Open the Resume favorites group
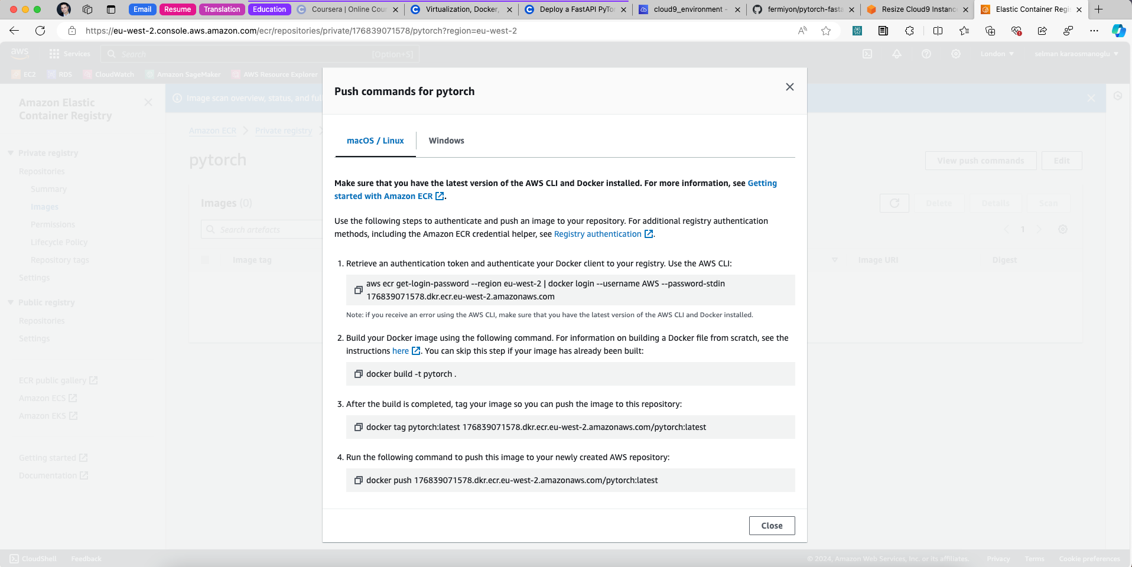This screenshot has width=1132, height=567. (x=178, y=9)
